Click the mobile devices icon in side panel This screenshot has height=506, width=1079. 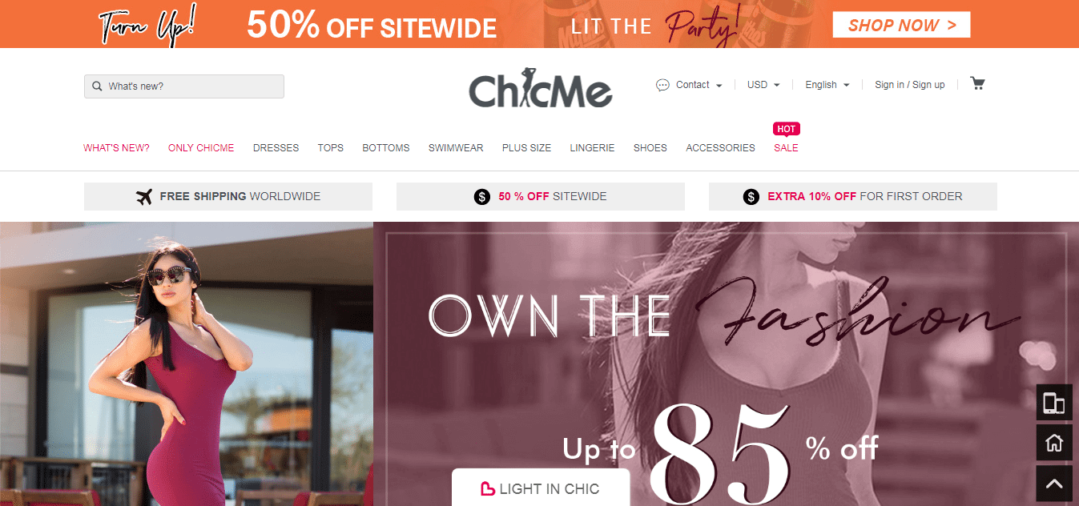[1054, 403]
